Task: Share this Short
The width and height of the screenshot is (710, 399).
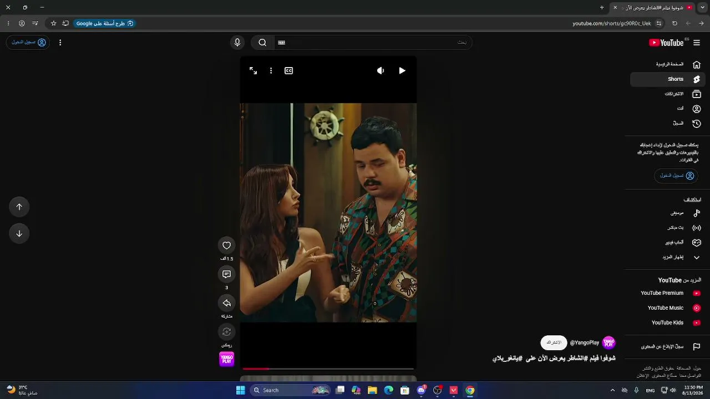Action: (227, 303)
